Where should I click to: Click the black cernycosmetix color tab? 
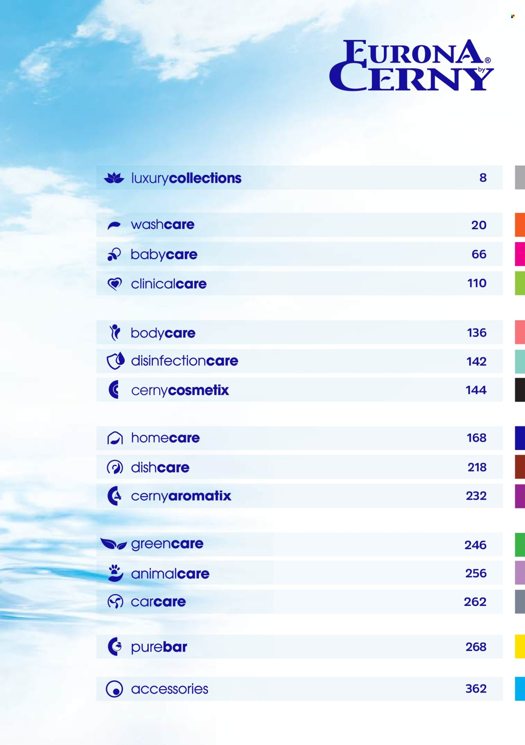[x=520, y=390]
